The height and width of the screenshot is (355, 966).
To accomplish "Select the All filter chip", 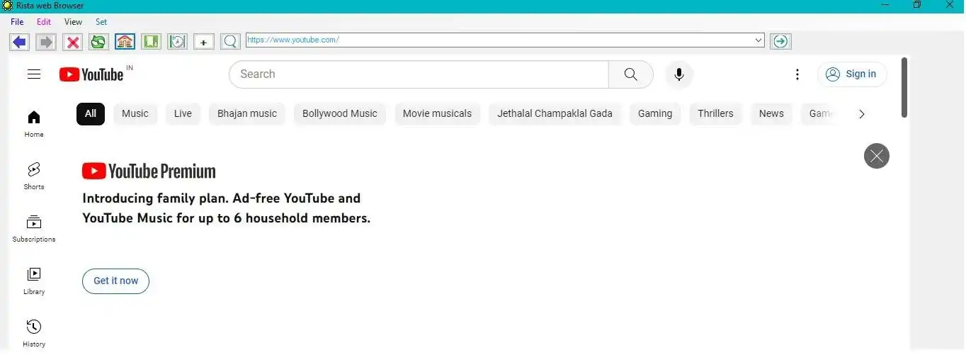I will (x=91, y=113).
